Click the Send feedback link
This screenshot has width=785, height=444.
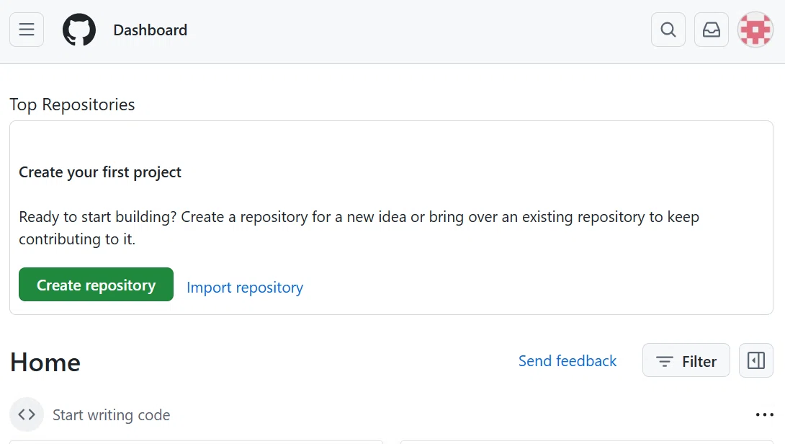568,361
